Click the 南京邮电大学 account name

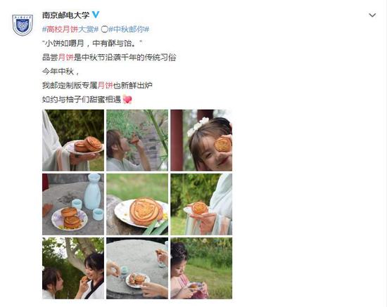pyautogui.click(x=65, y=15)
